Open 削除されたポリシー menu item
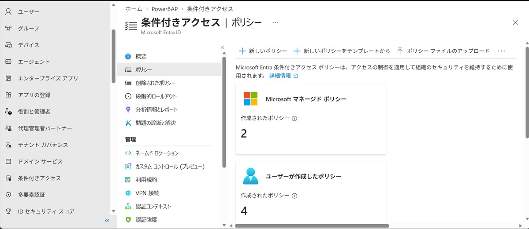Image resolution: width=529 pixels, height=229 pixels. (169, 83)
